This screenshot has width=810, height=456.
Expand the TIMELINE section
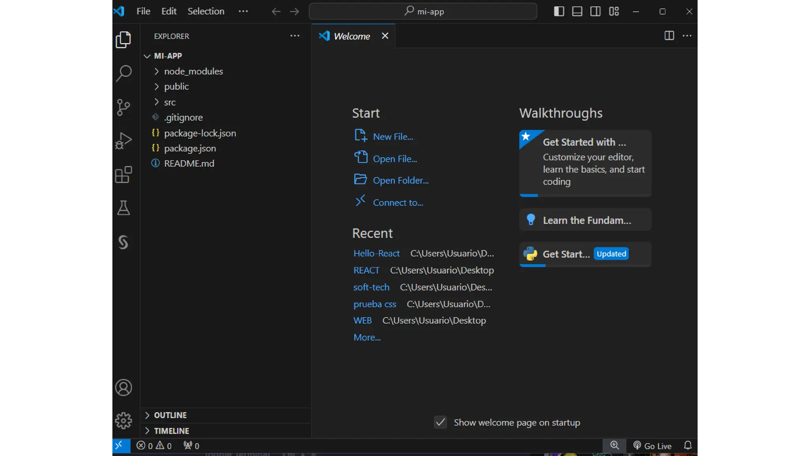[225, 431]
